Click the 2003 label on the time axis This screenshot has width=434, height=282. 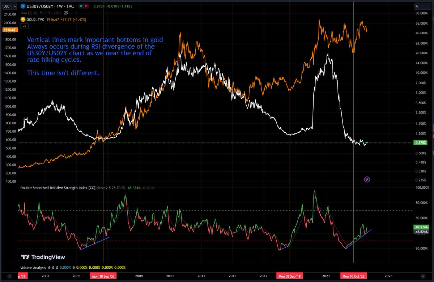pyautogui.click(x=46, y=275)
